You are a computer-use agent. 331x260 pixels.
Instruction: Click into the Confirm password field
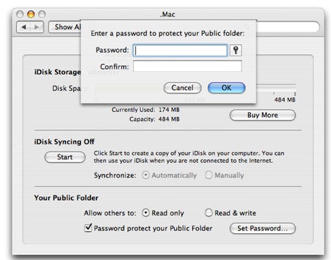(187, 66)
